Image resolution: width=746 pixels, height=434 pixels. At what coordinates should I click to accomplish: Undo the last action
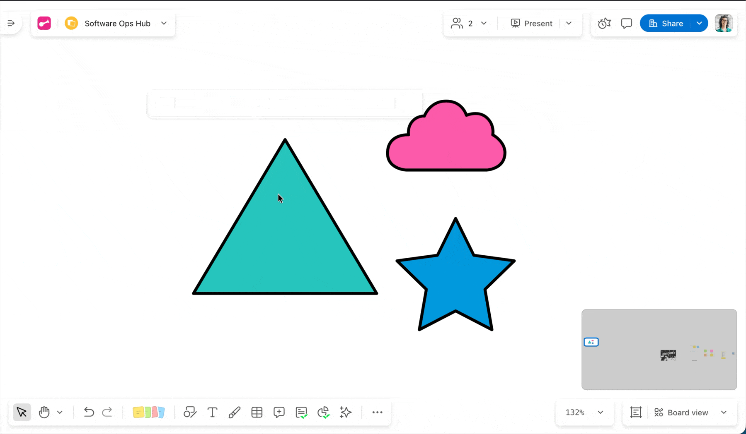[x=89, y=412]
